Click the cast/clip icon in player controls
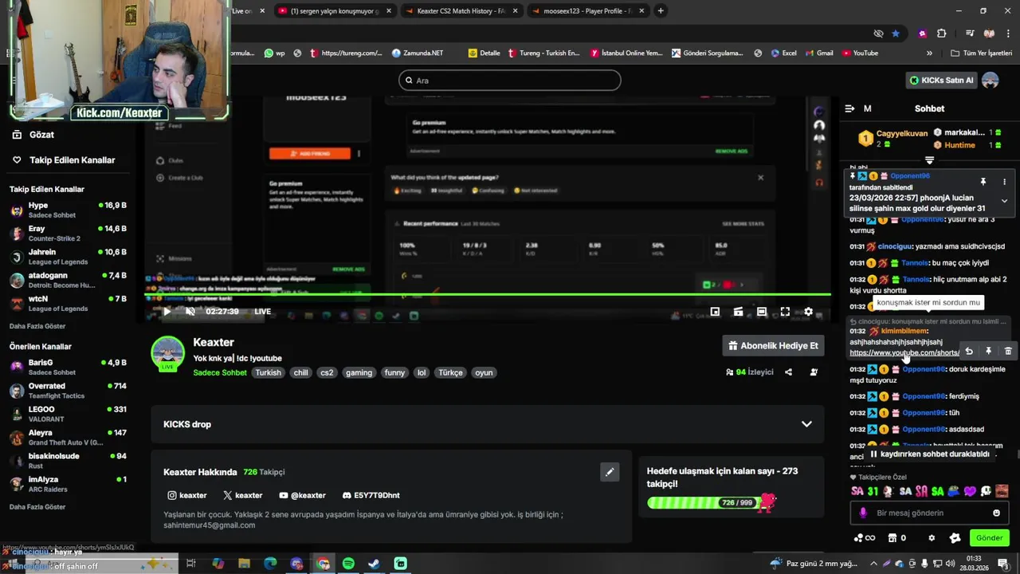The height and width of the screenshot is (574, 1020). (x=739, y=312)
